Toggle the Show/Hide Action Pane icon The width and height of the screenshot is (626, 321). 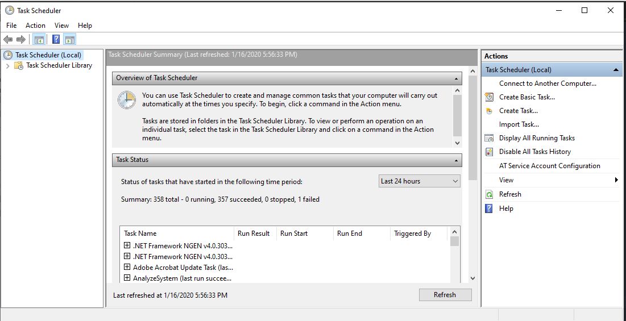click(70, 39)
